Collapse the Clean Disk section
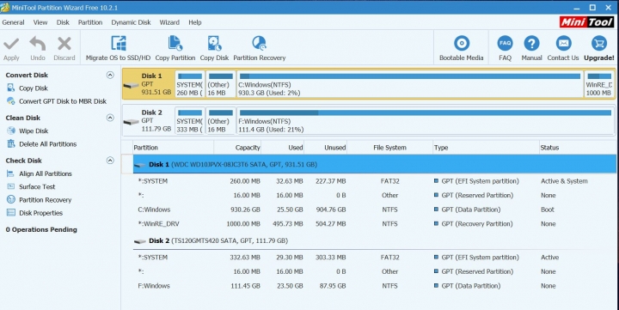Screen dimensions: 619x310 coord(110,118)
